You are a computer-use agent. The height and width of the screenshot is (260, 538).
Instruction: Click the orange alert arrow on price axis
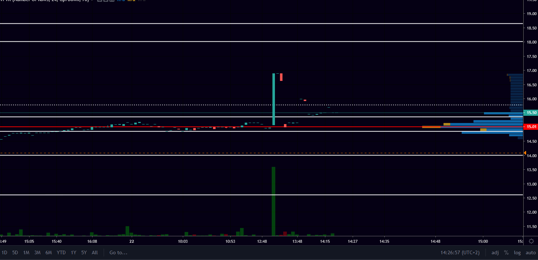click(x=525, y=153)
